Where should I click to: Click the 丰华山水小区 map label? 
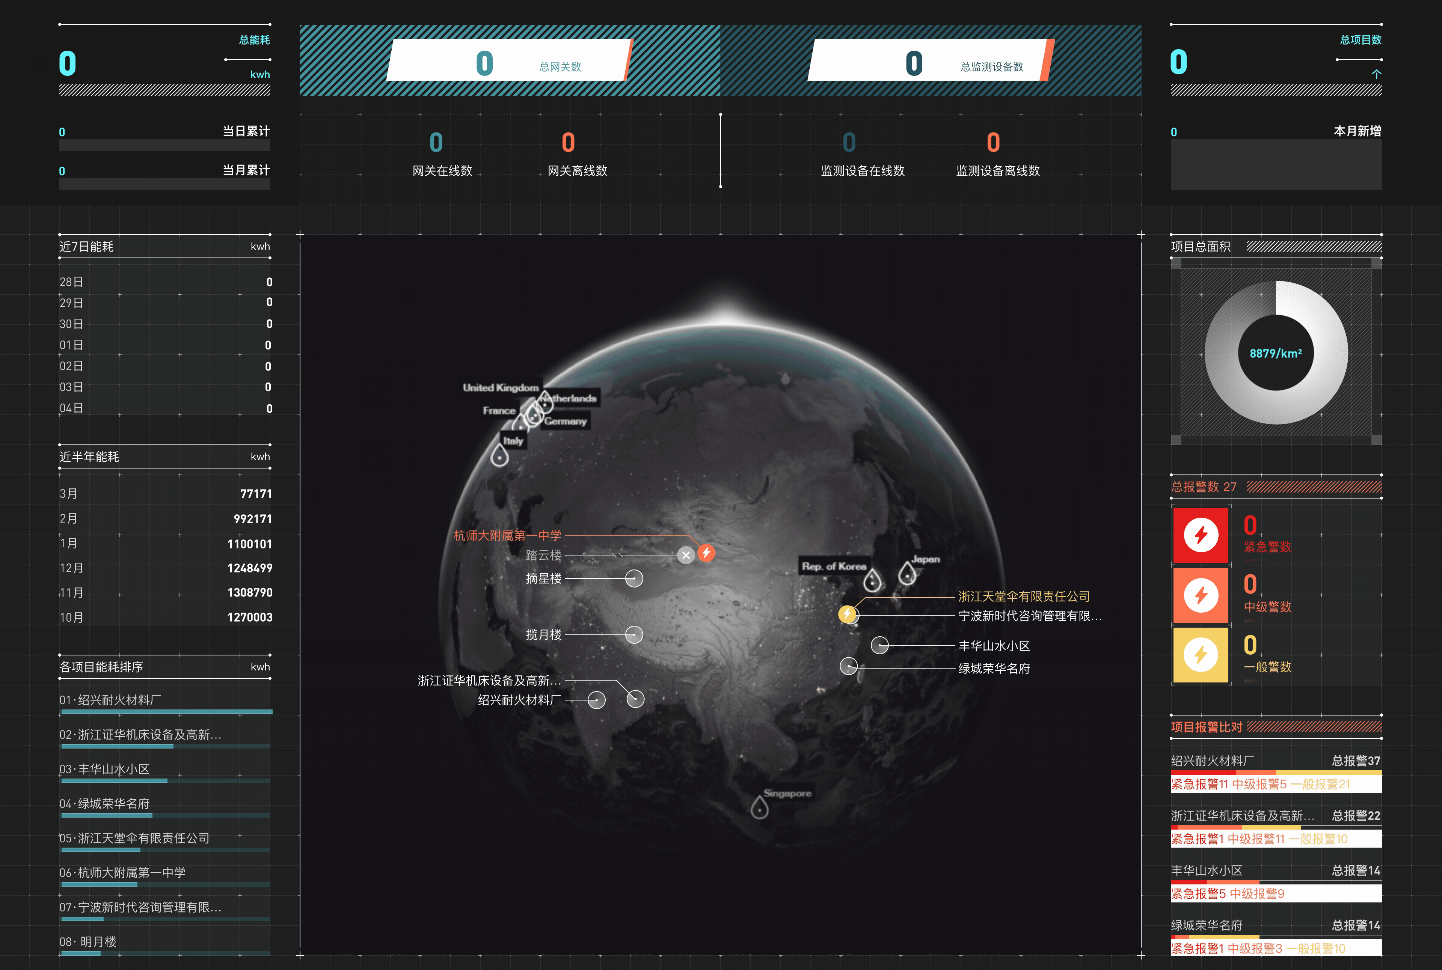coord(994,646)
